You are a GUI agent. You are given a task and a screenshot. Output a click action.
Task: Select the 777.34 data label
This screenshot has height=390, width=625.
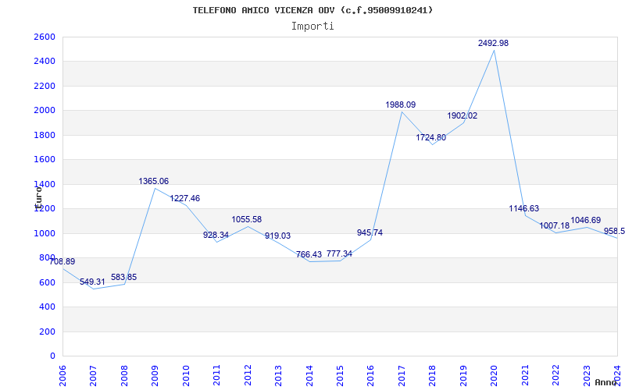[x=339, y=253]
